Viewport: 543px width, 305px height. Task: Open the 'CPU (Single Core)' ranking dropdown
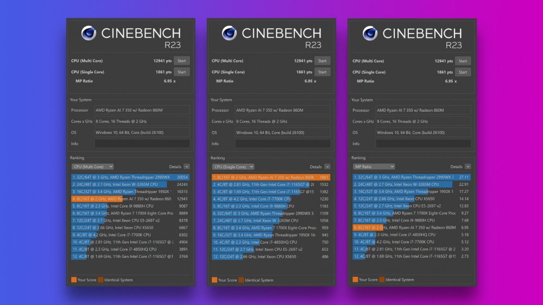coord(233,167)
